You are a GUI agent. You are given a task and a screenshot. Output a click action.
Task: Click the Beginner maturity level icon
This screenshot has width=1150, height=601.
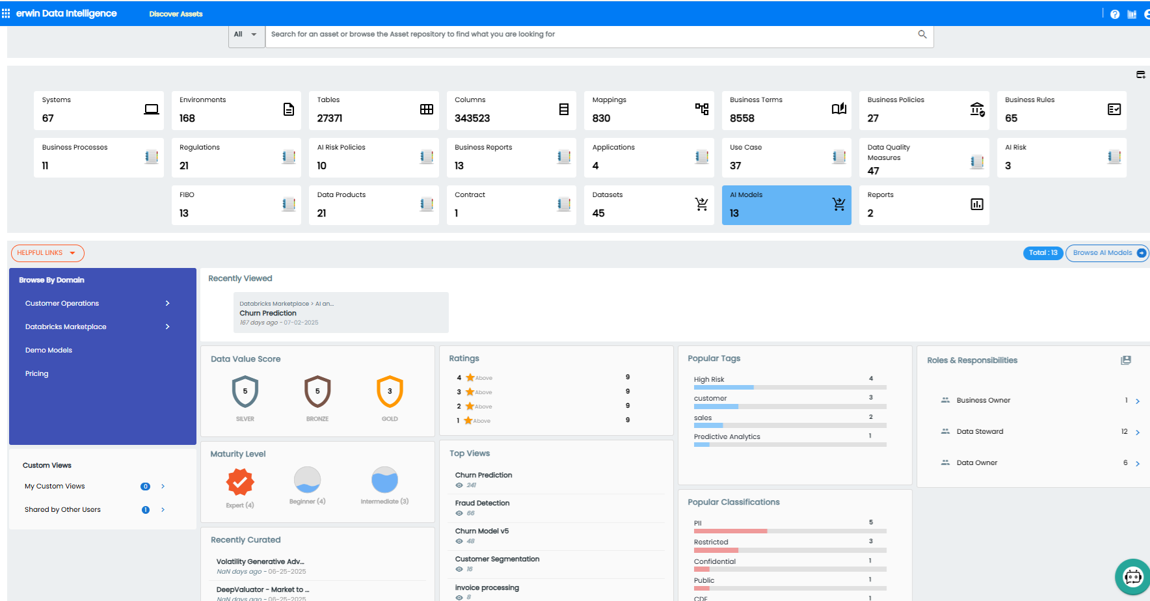coord(308,479)
